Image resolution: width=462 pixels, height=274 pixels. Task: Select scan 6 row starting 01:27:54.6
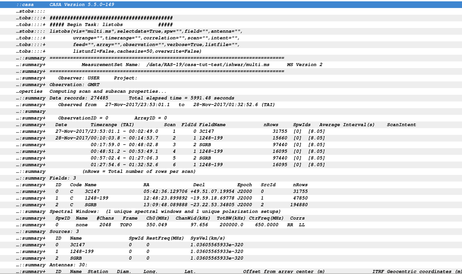[x=231, y=165]
